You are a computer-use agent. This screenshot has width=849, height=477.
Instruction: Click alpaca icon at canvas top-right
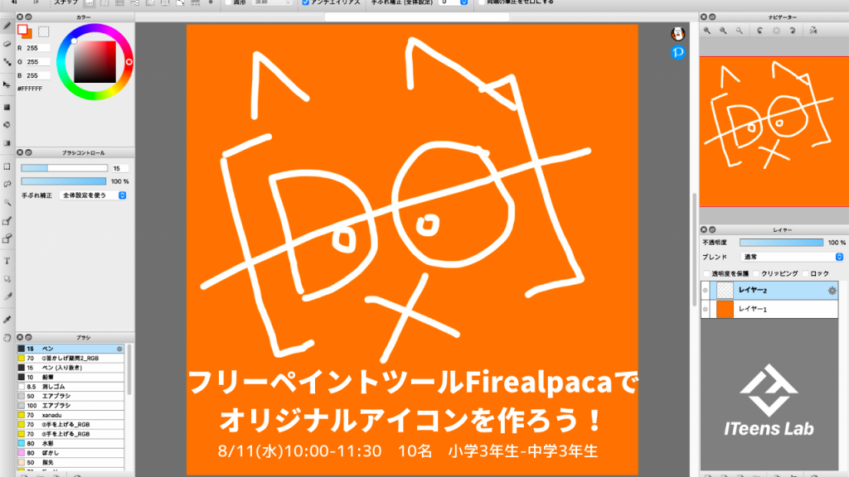(x=678, y=34)
